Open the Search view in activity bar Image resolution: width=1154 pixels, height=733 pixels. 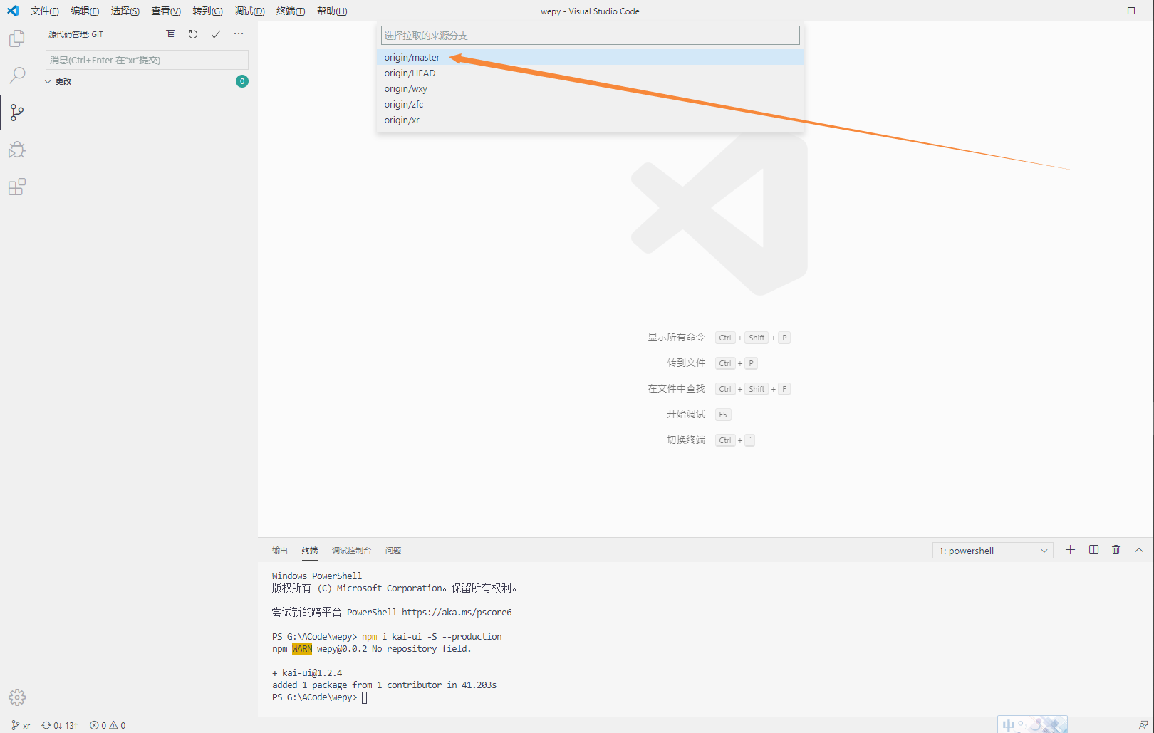17,75
